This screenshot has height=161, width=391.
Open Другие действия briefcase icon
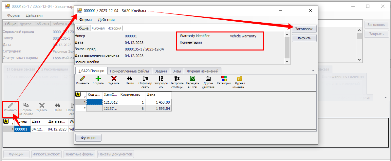click(208, 78)
